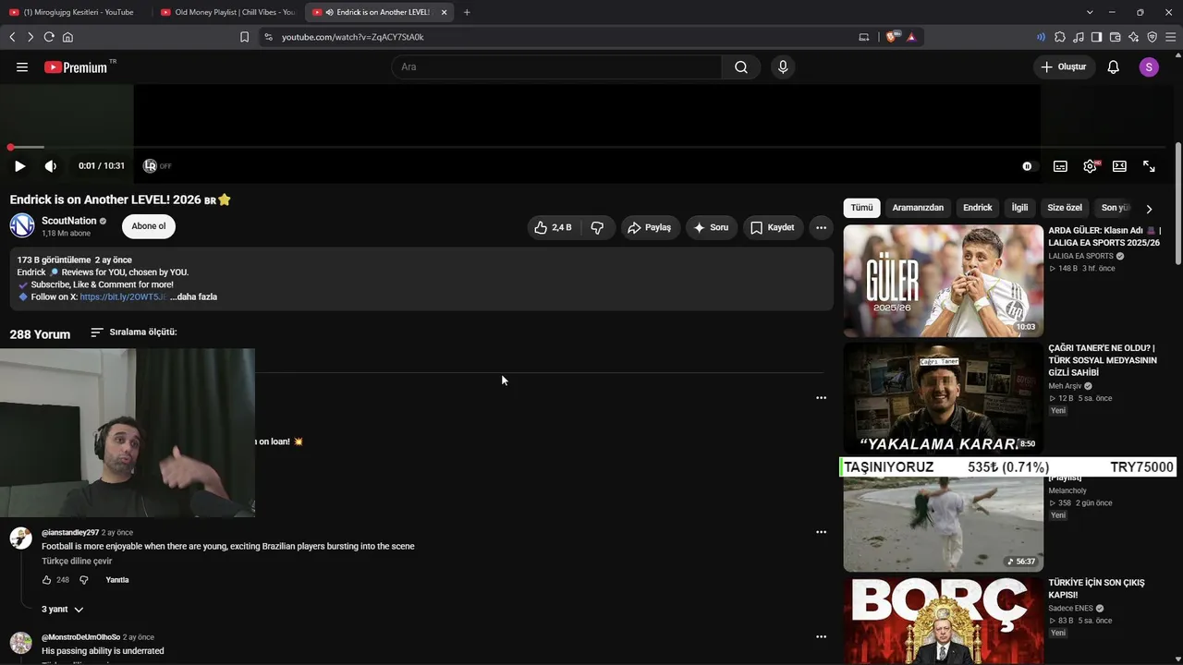1183x665 pixels.
Task: Open the Brave Shields lion icon
Action: tap(892, 37)
